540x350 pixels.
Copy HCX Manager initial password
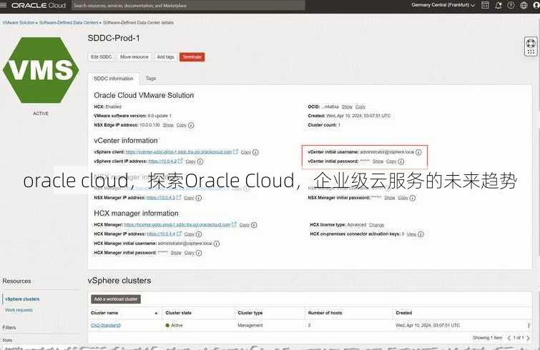[190, 253]
